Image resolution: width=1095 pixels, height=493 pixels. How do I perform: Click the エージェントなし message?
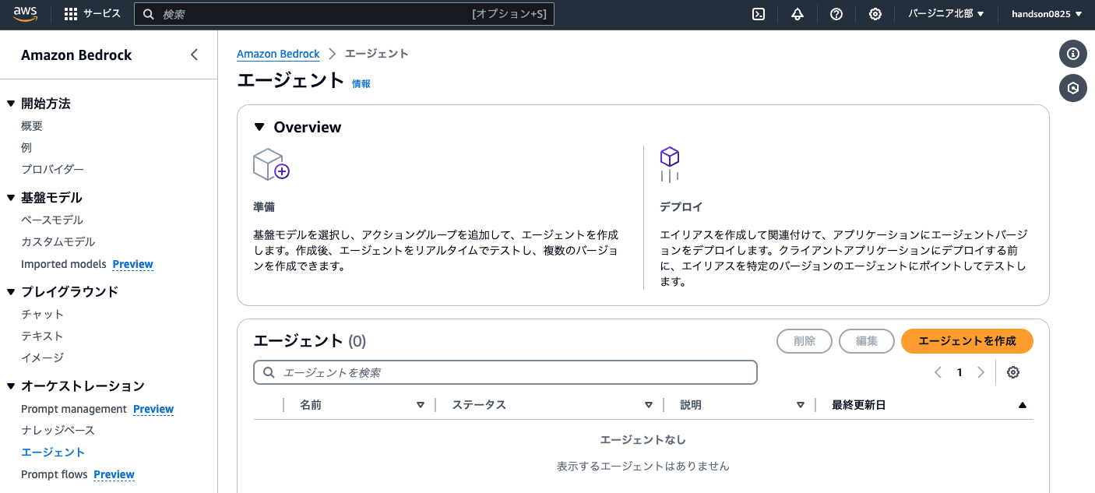click(x=643, y=439)
